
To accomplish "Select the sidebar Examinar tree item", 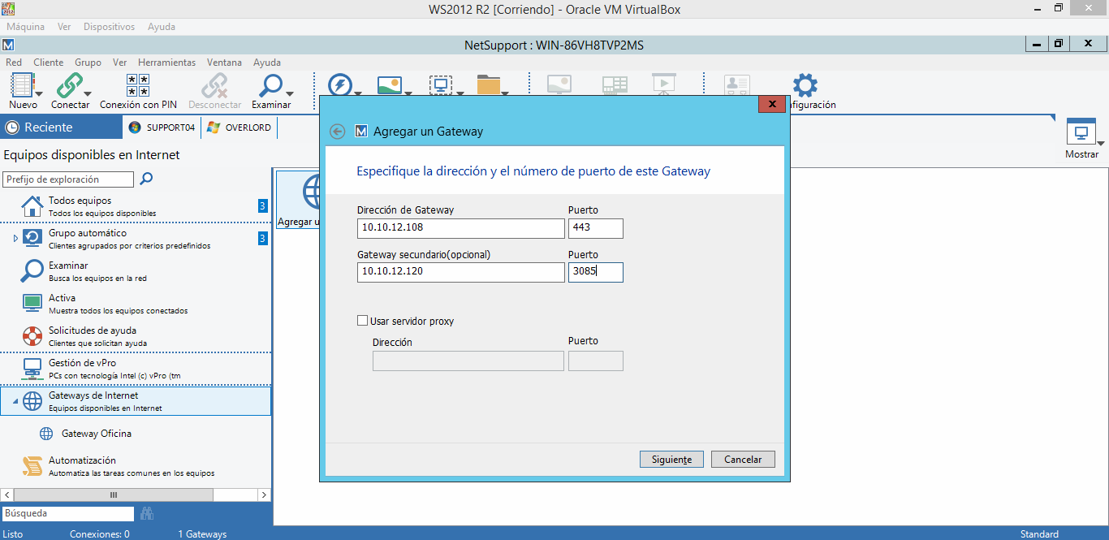I will 136,271.
